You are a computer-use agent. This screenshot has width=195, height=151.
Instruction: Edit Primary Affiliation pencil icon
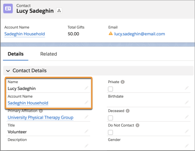click(86, 117)
